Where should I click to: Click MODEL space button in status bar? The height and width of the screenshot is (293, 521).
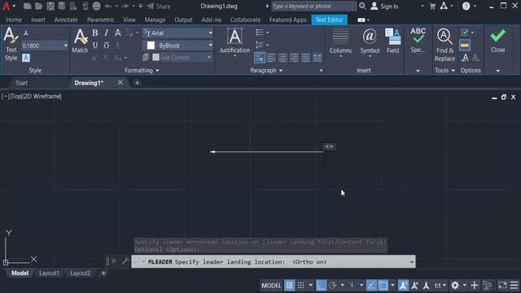coord(271,286)
